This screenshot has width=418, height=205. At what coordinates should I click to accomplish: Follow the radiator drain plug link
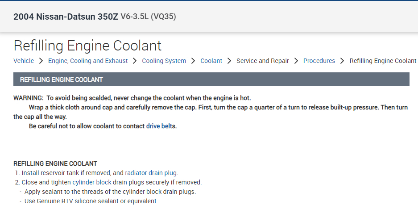tap(151, 172)
